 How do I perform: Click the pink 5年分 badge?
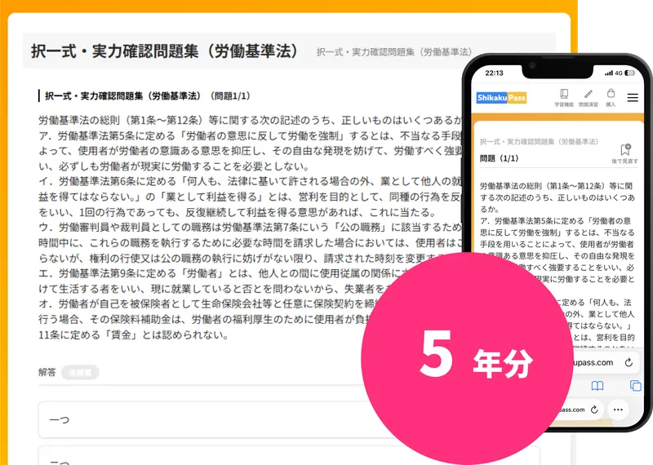[467, 358]
